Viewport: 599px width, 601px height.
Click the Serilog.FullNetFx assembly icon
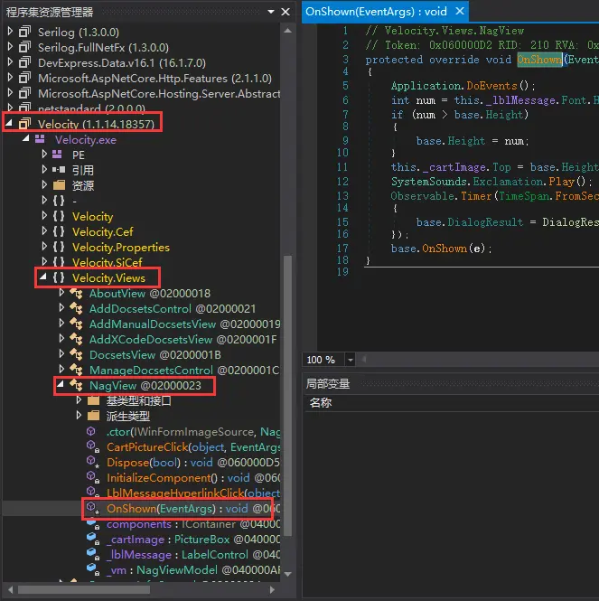coord(24,47)
